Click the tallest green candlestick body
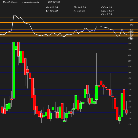 click(x=14, y=70)
